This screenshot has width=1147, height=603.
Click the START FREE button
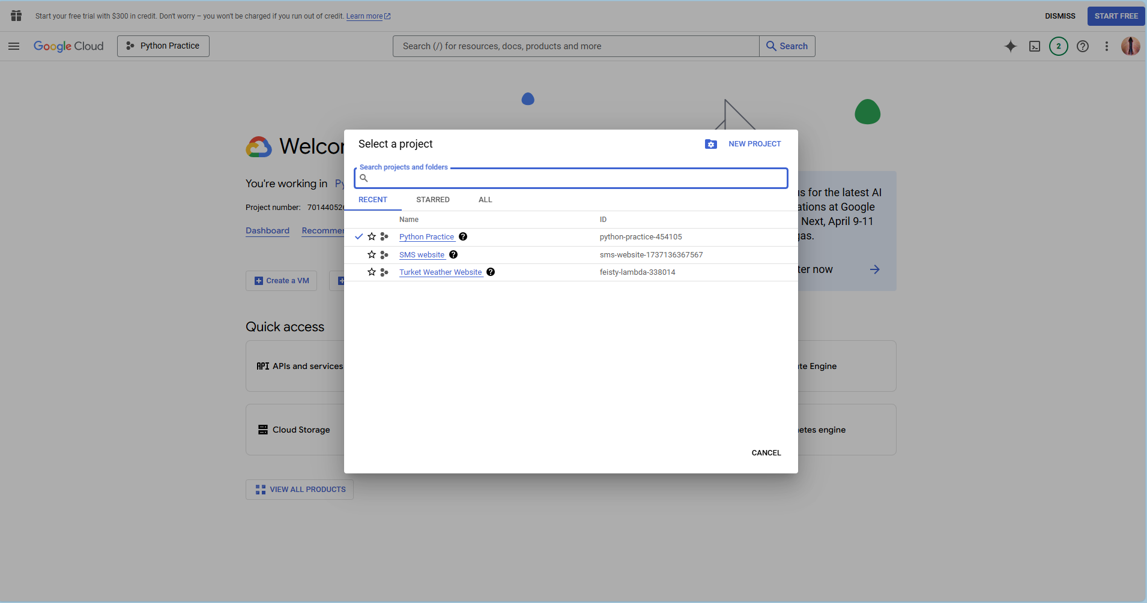(x=1116, y=16)
